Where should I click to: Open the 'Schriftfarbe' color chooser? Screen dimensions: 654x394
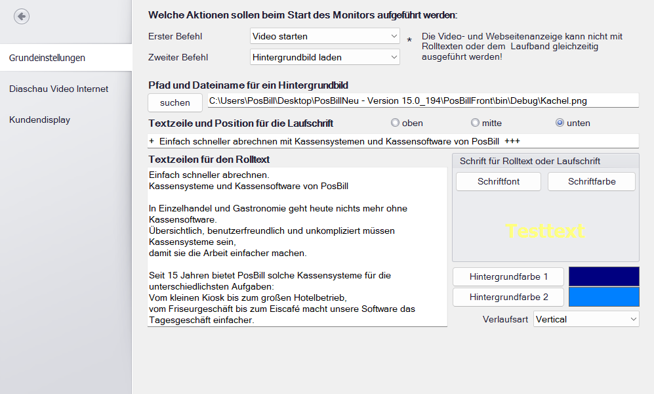(x=591, y=181)
